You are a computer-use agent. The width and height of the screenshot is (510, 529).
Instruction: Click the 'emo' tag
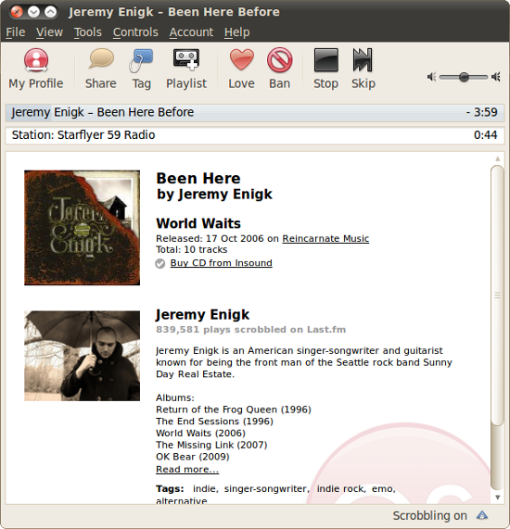383,489
